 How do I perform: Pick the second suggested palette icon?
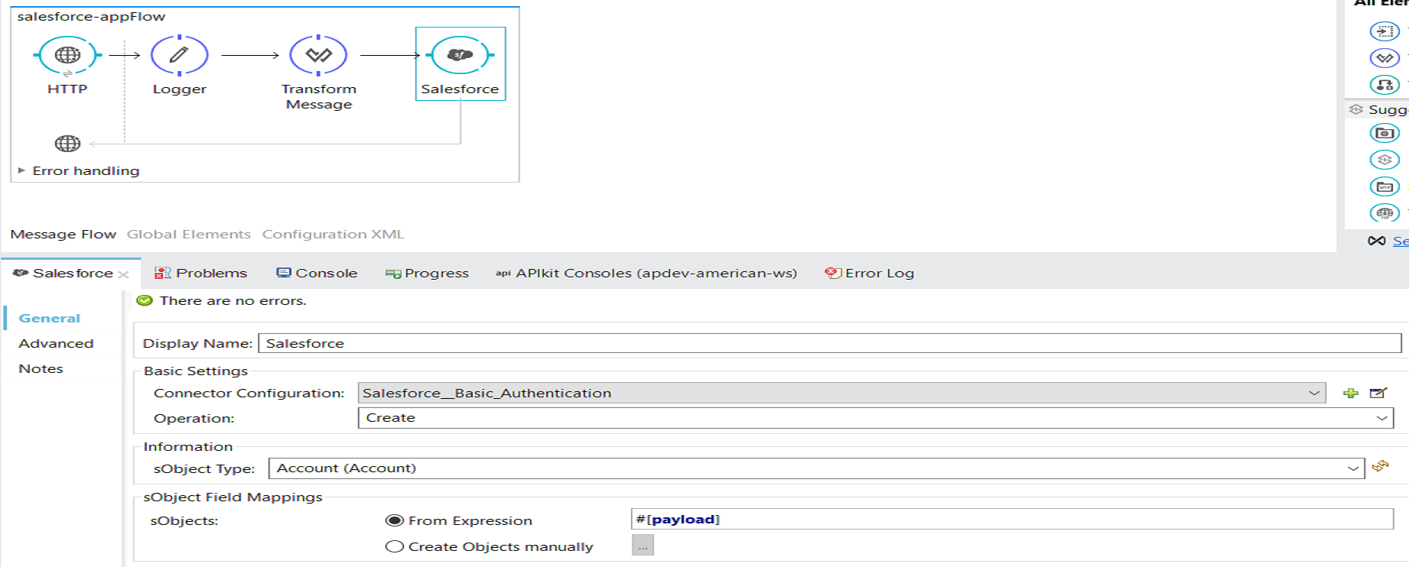click(1385, 160)
